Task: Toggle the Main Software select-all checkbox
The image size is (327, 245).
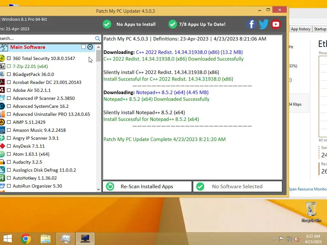Action: click(x=83, y=47)
